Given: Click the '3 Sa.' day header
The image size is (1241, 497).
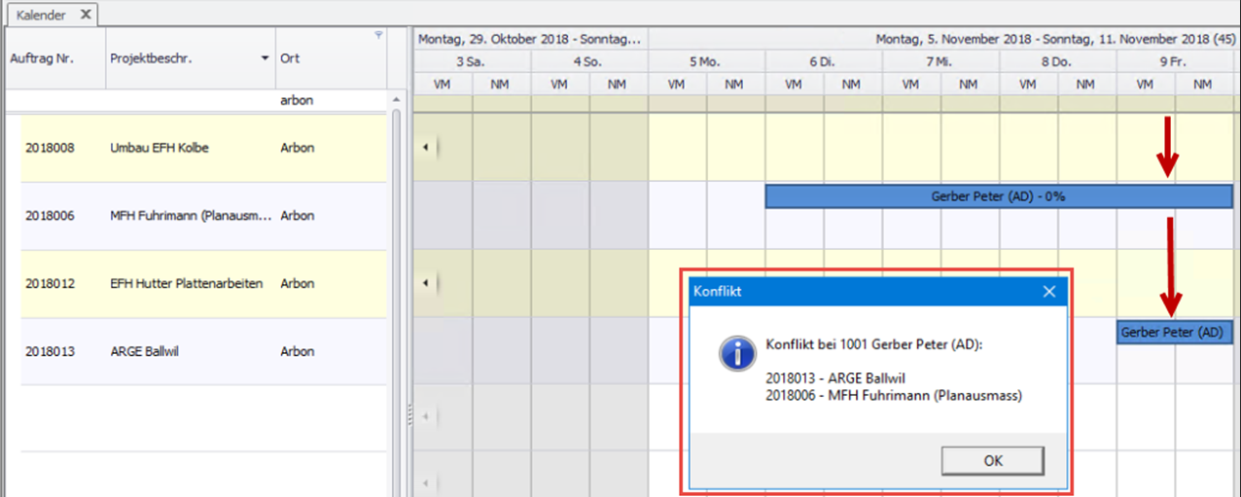Looking at the screenshot, I should pyautogui.click(x=473, y=61).
